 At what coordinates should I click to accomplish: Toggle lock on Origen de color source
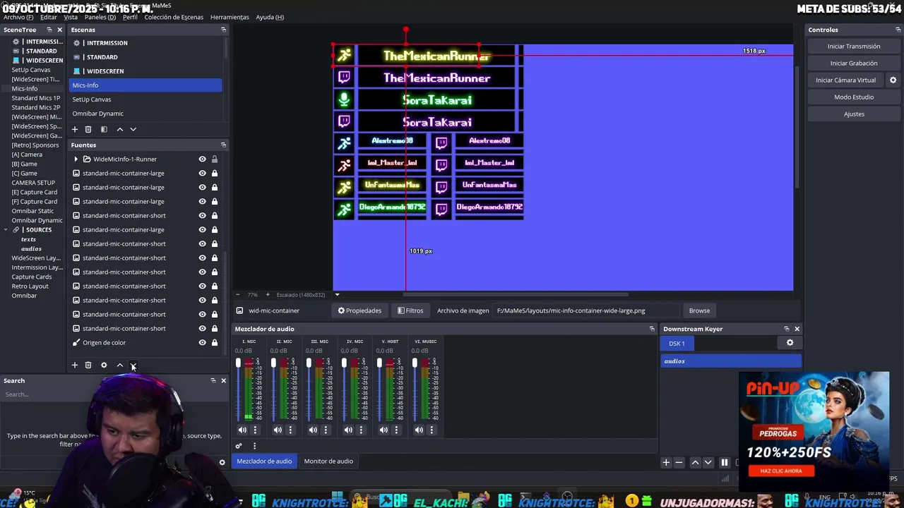(x=214, y=342)
